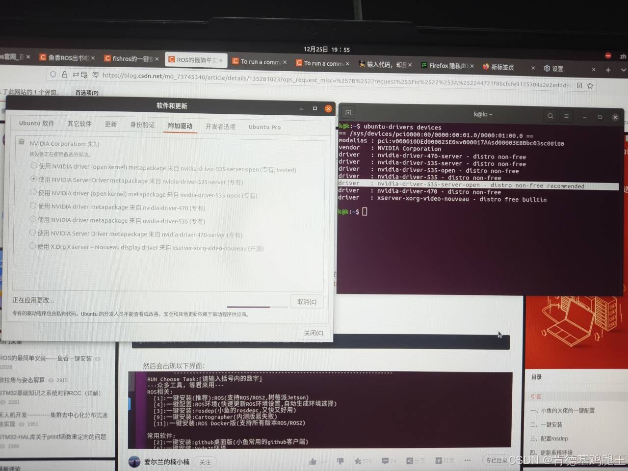Viewport: 628px width, 471px height.
Task: Switch to the 附加驱动 tab
Action: [x=180, y=126]
